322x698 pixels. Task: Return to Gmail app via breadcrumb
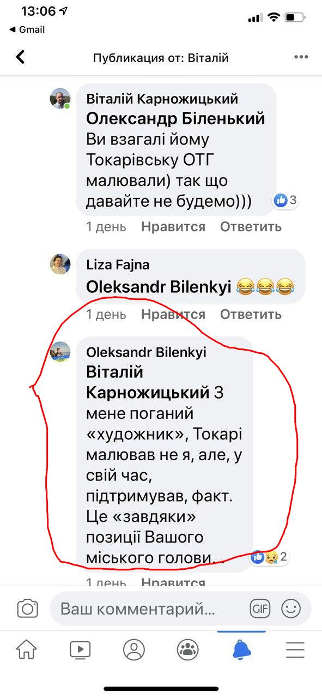click(27, 29)
